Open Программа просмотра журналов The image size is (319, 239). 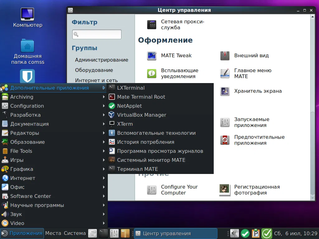tap(161, 151)
